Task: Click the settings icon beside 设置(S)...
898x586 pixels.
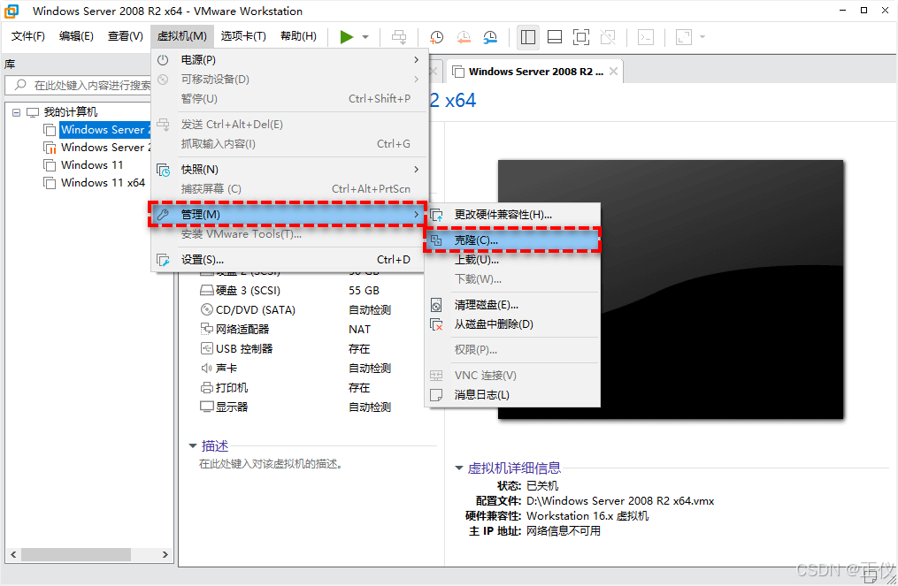Action: 163,260
